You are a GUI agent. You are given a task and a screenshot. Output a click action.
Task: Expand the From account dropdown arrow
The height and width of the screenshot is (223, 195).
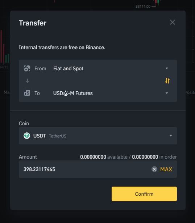[167, 68]
